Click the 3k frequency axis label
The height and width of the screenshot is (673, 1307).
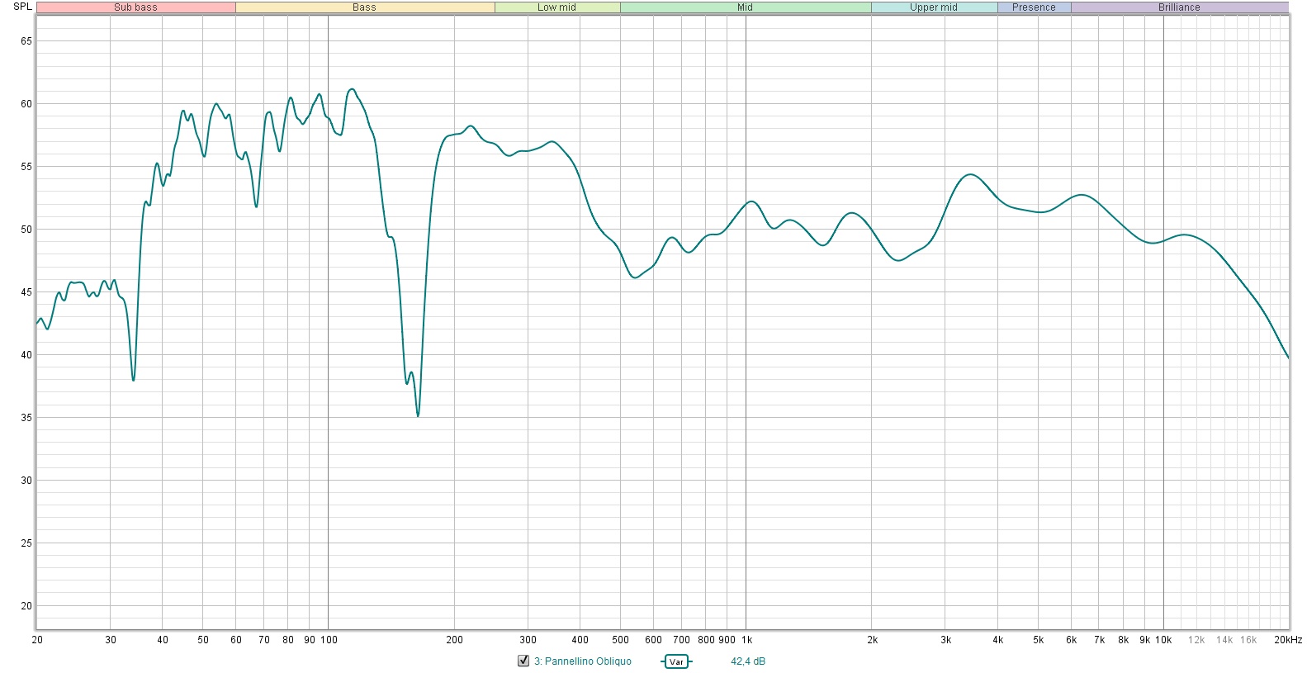946,640
